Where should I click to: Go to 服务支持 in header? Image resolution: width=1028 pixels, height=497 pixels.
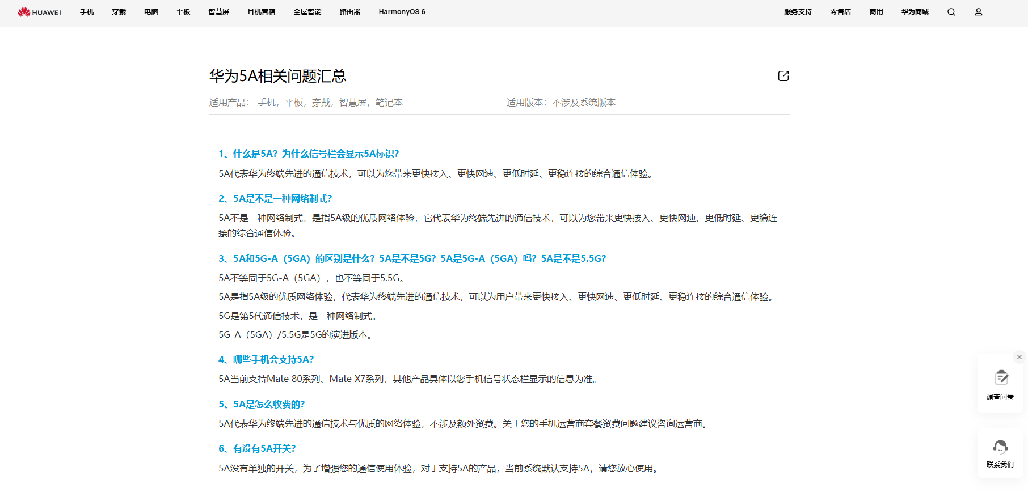tap(798, 12)
